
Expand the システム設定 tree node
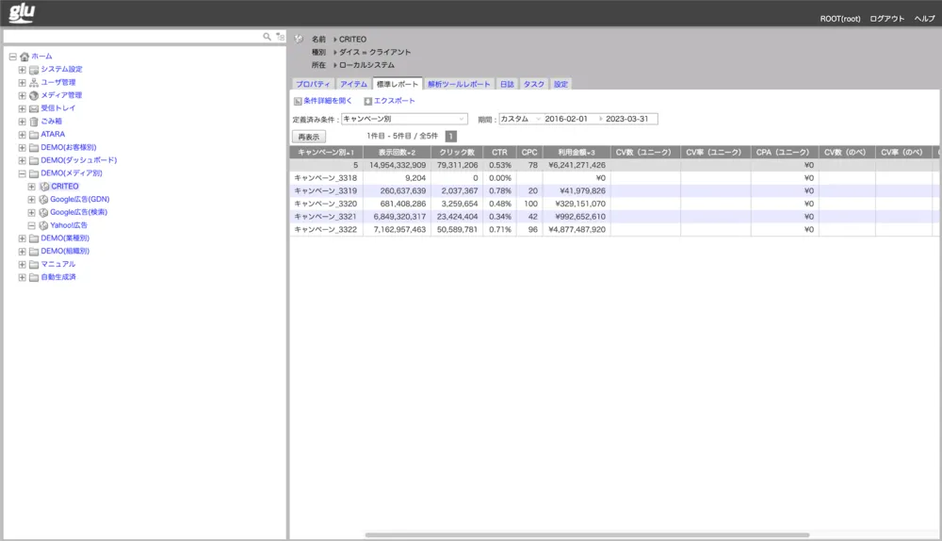point(22,70)
